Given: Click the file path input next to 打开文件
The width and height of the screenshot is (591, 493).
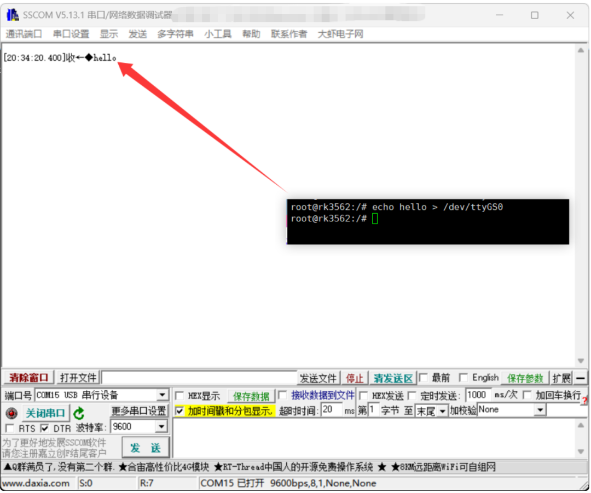Looking at the screenshot, I should point(199,378).
